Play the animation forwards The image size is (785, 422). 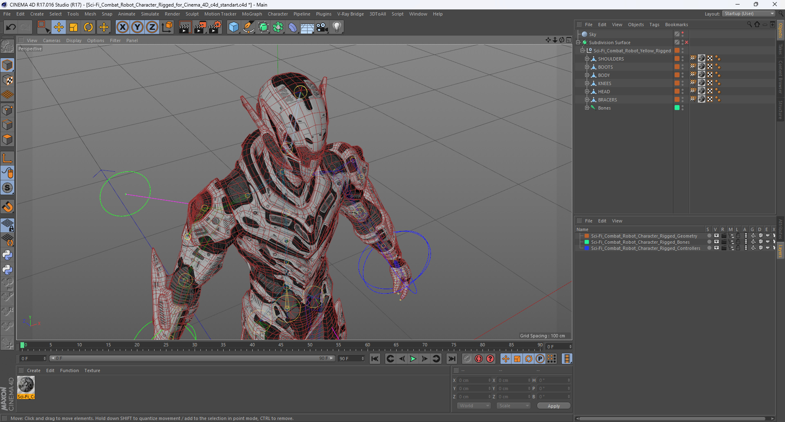pyautogui.click(x=413, y=359)
